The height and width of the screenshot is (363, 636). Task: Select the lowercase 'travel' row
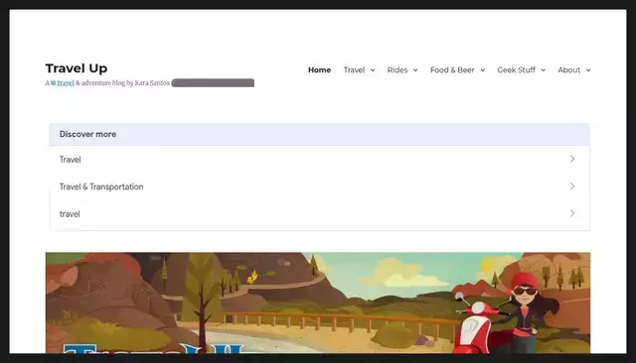pyautogui.click(x=320, y=213)
